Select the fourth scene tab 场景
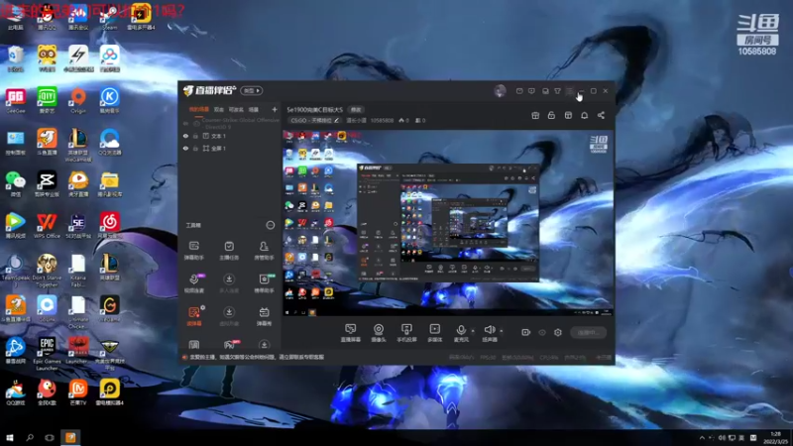The height and width of the screenshot is (446, 793). [254, 109]
